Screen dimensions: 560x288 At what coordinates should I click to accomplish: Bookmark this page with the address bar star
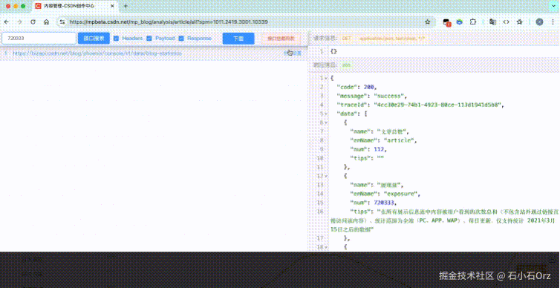[428, 22]
